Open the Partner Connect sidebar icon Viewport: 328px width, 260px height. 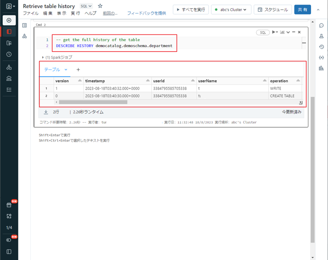tap(9, 216)
